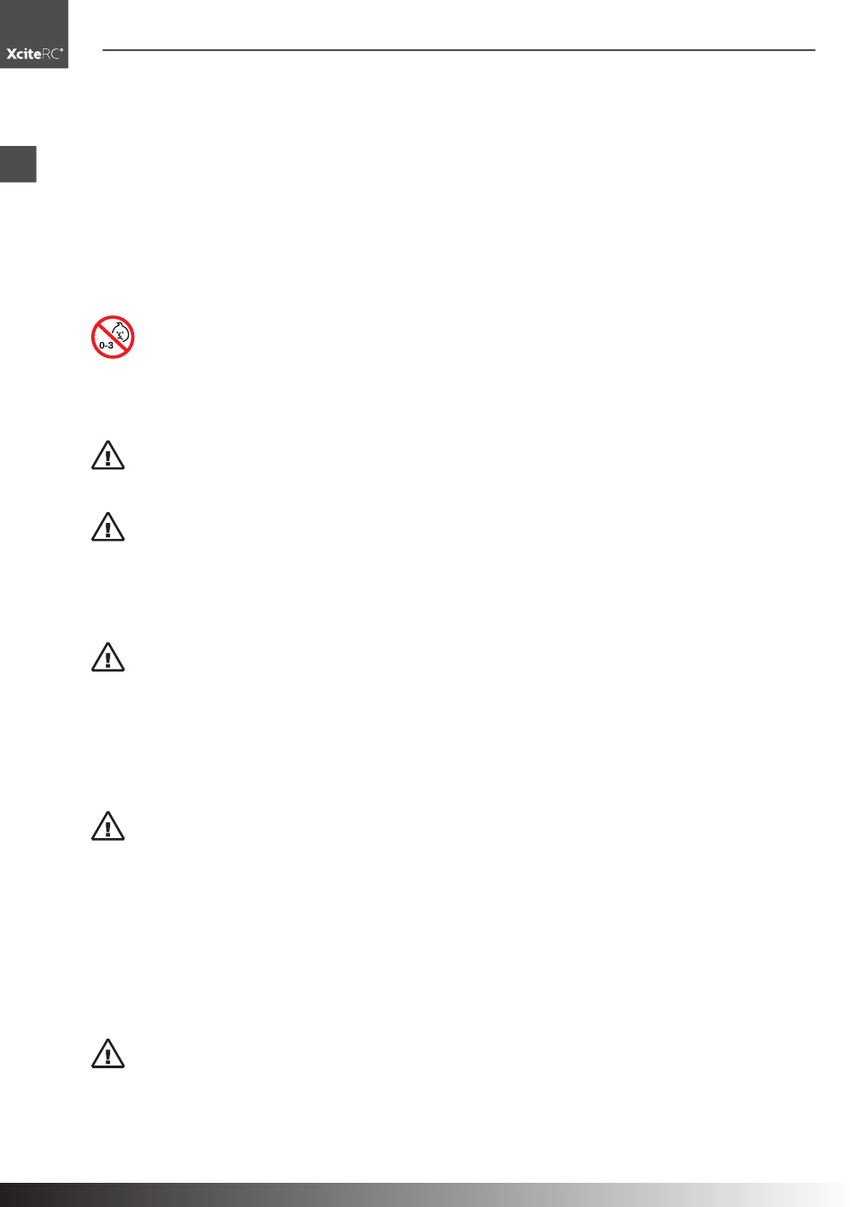Click the last warning triangle near page bottom
850x1207 pixels.
click(108, 1053)
